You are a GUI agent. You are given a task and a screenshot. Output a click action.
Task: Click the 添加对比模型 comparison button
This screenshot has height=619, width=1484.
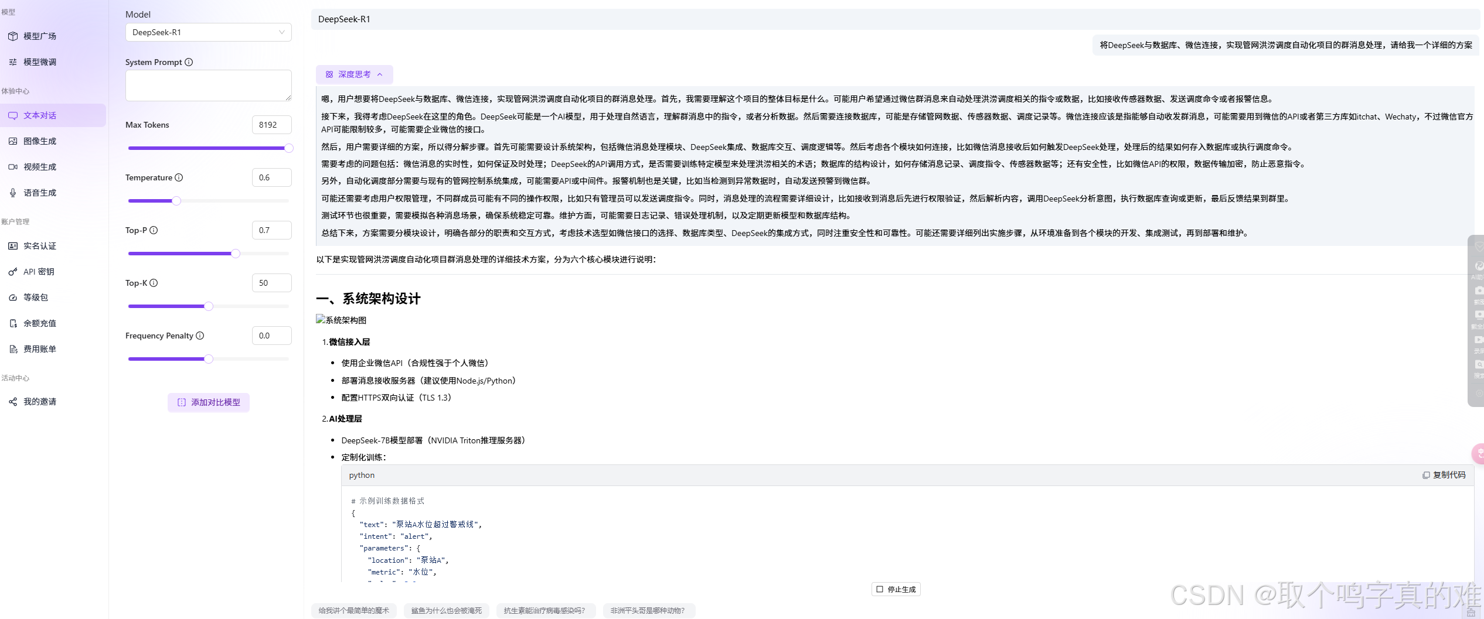(x=208, y=402)
